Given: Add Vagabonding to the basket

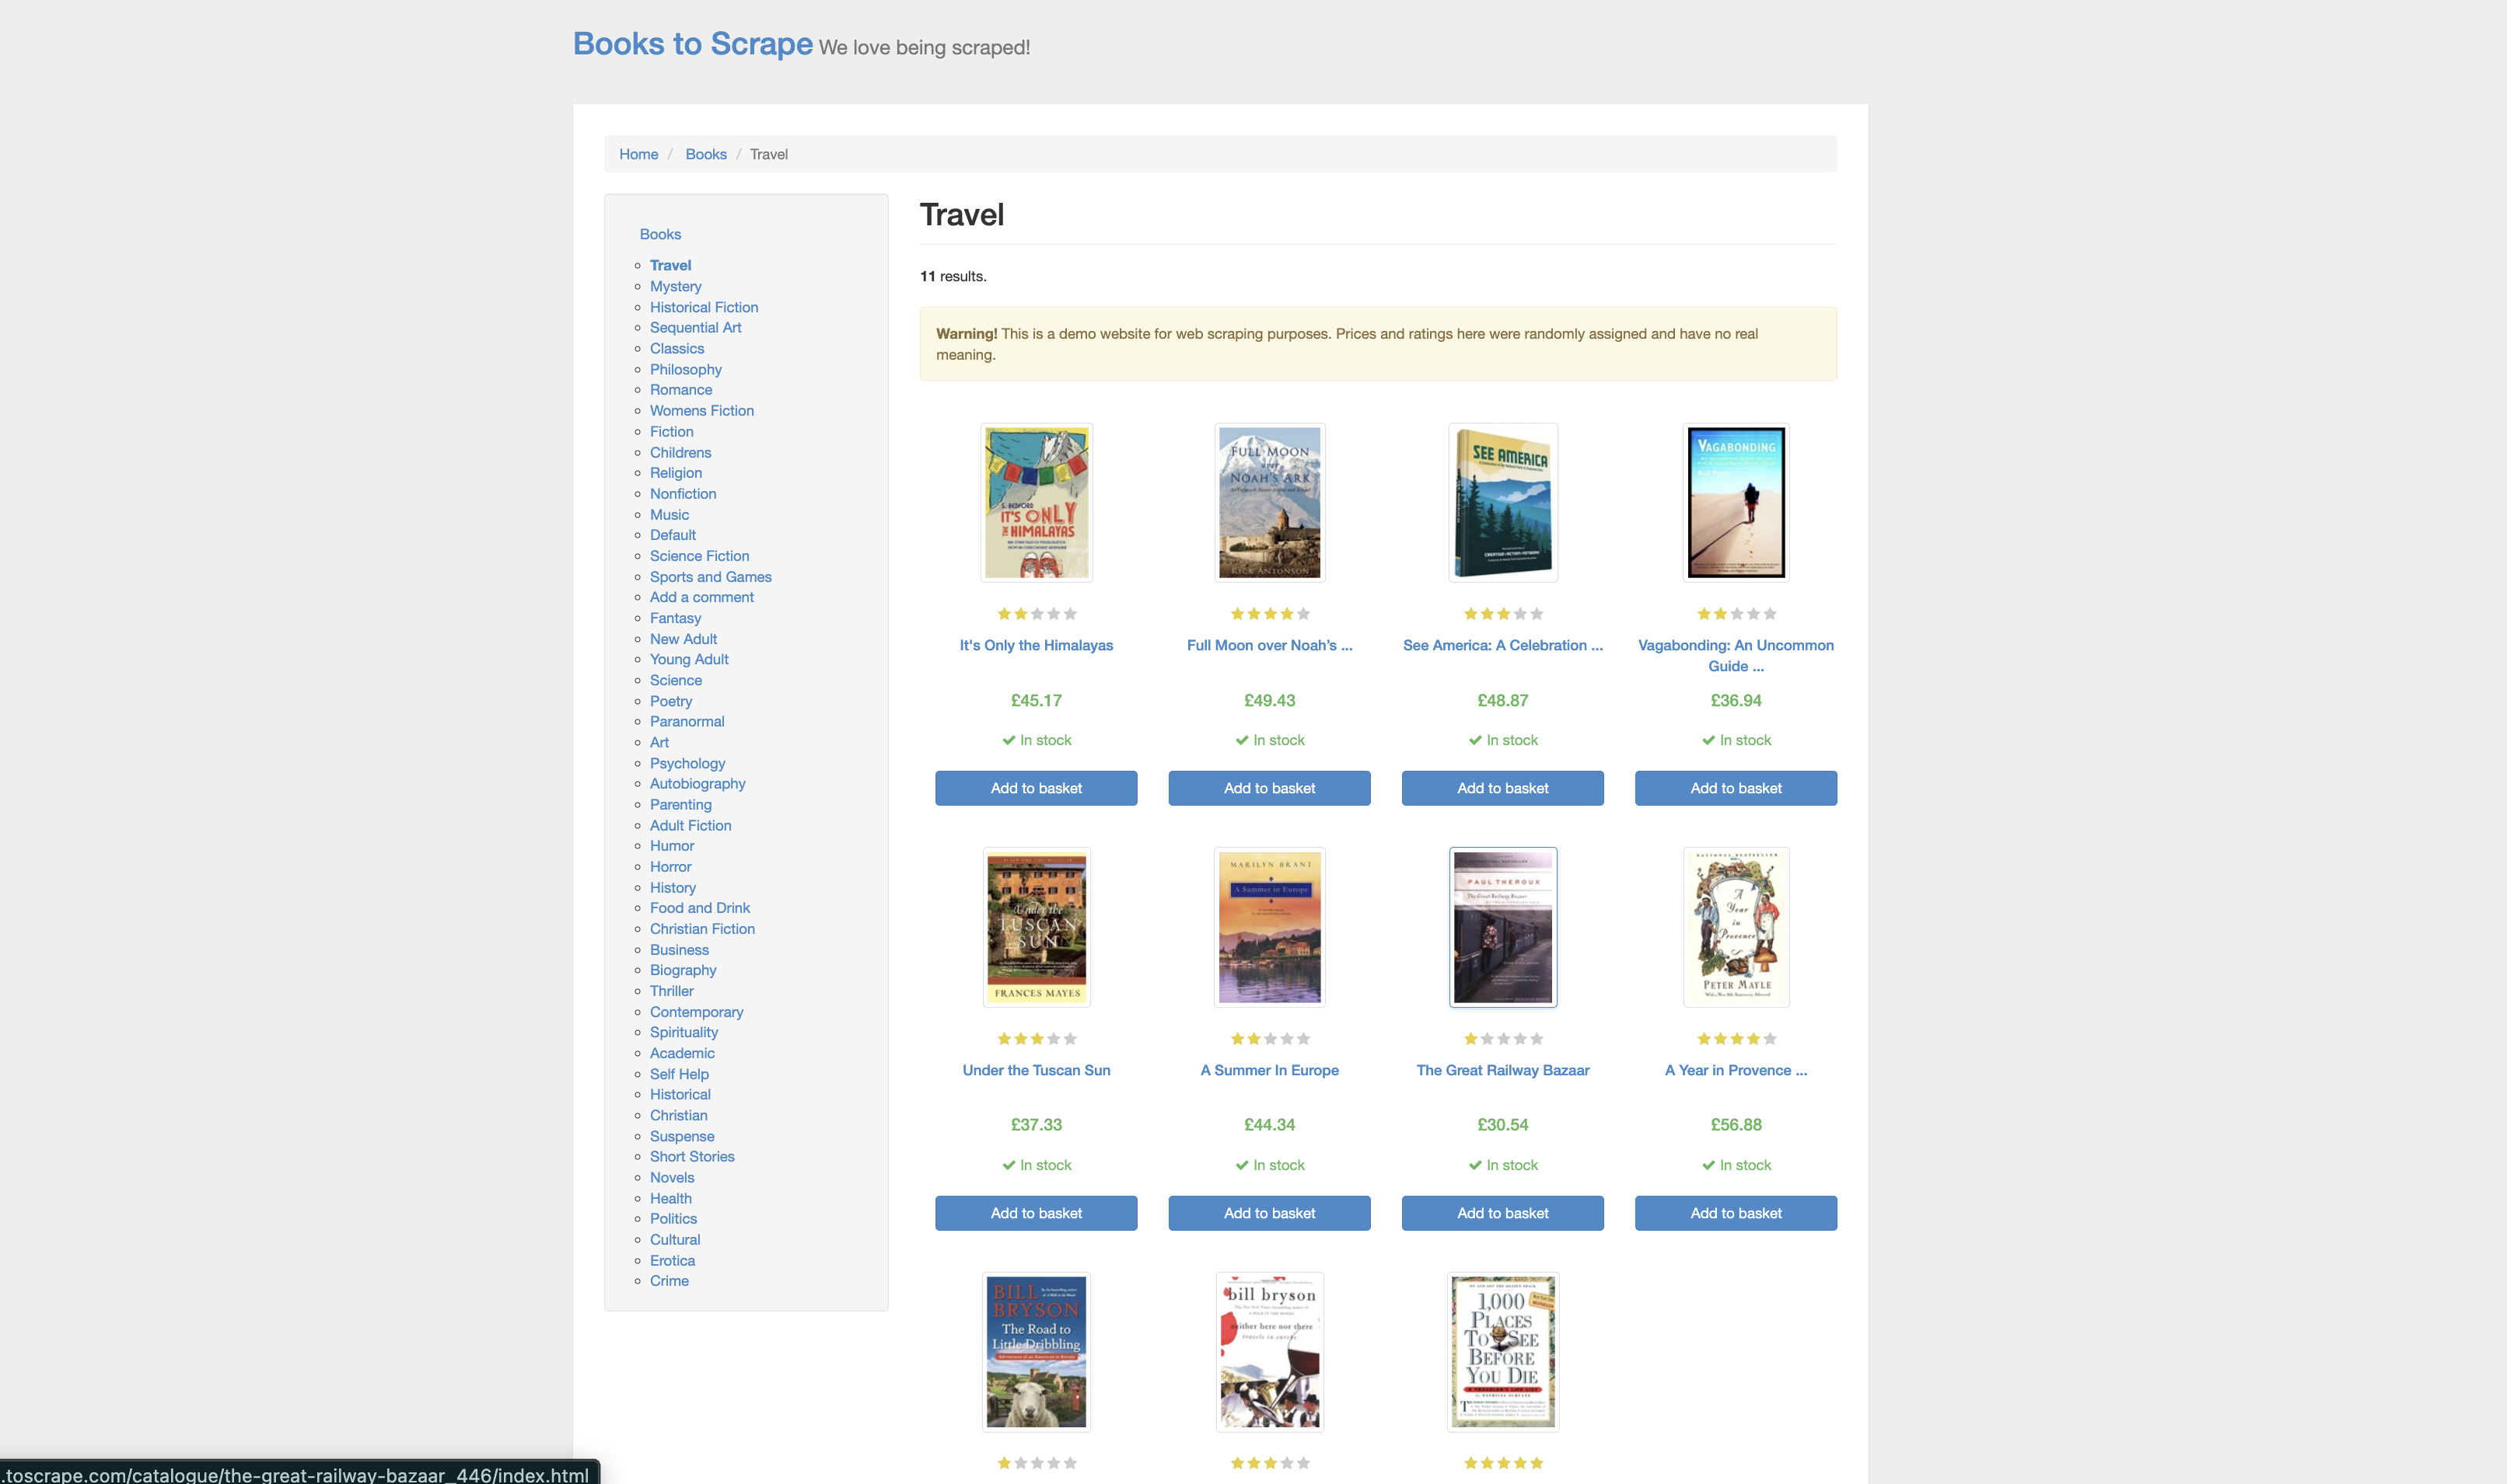Looking at the screenshot, I should click(1736, 788).
